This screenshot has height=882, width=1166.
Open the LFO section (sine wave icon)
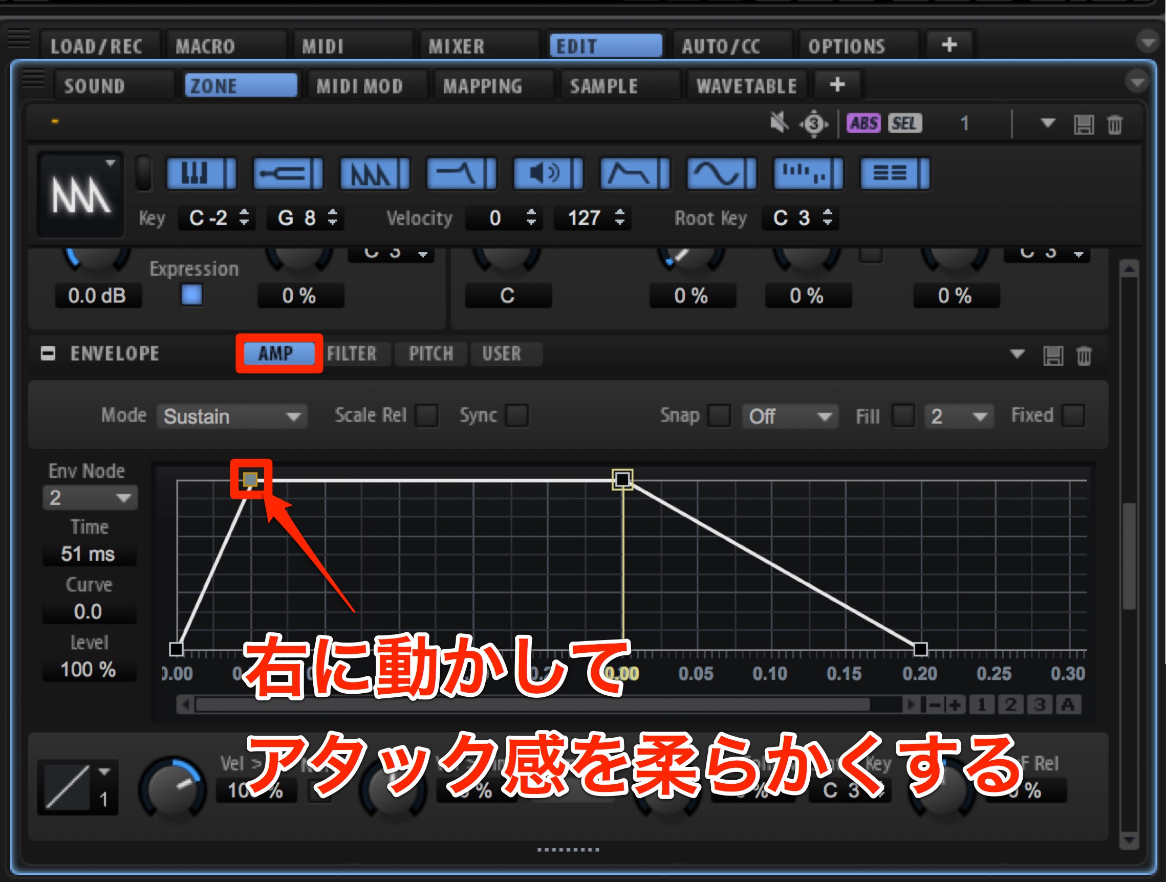(x=722, y=173)
